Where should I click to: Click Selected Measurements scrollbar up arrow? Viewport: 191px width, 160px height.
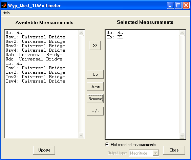(x=182, y=33)
